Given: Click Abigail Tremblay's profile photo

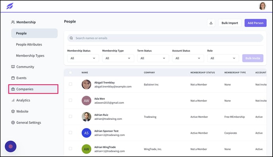Looking at the screenshot, I should [87, 85].
